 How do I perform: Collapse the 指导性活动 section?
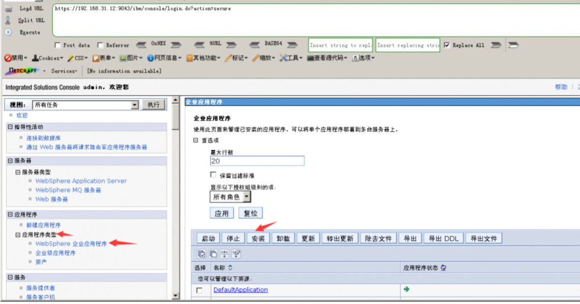[10, 127]
